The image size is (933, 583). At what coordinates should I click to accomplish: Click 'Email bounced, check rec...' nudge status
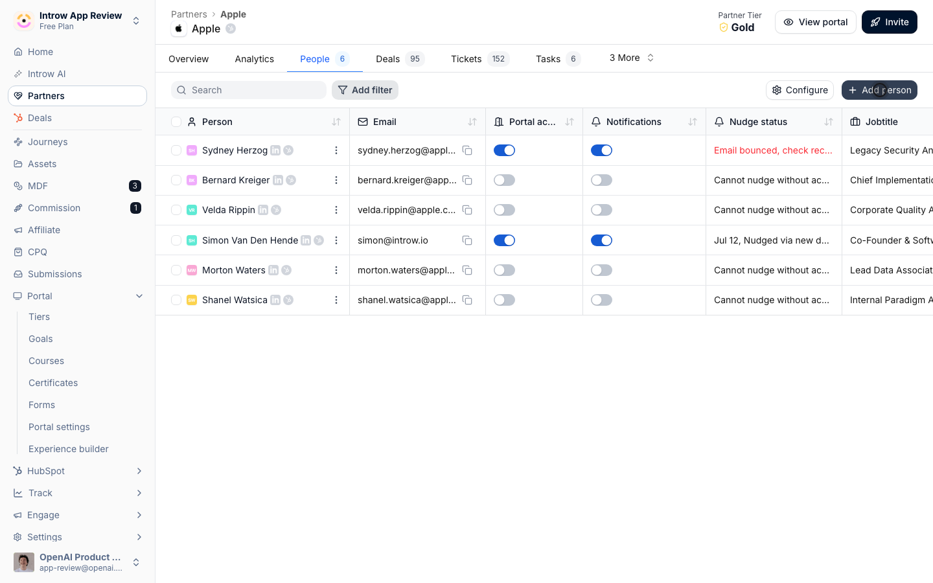click(x=773, y=150)
